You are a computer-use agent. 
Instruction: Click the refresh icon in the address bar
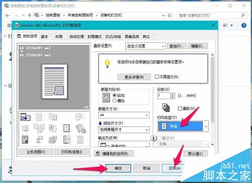170,15
